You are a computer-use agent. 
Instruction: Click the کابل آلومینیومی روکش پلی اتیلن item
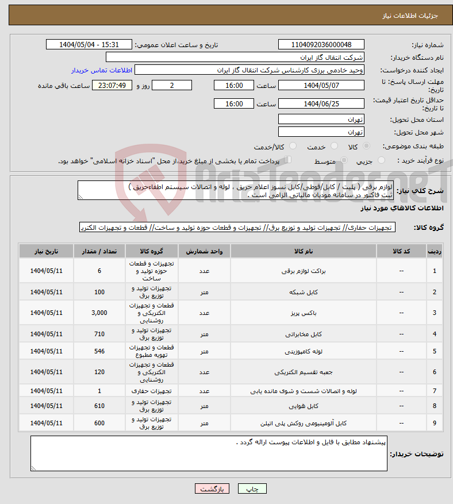click(x=304, y=423)
